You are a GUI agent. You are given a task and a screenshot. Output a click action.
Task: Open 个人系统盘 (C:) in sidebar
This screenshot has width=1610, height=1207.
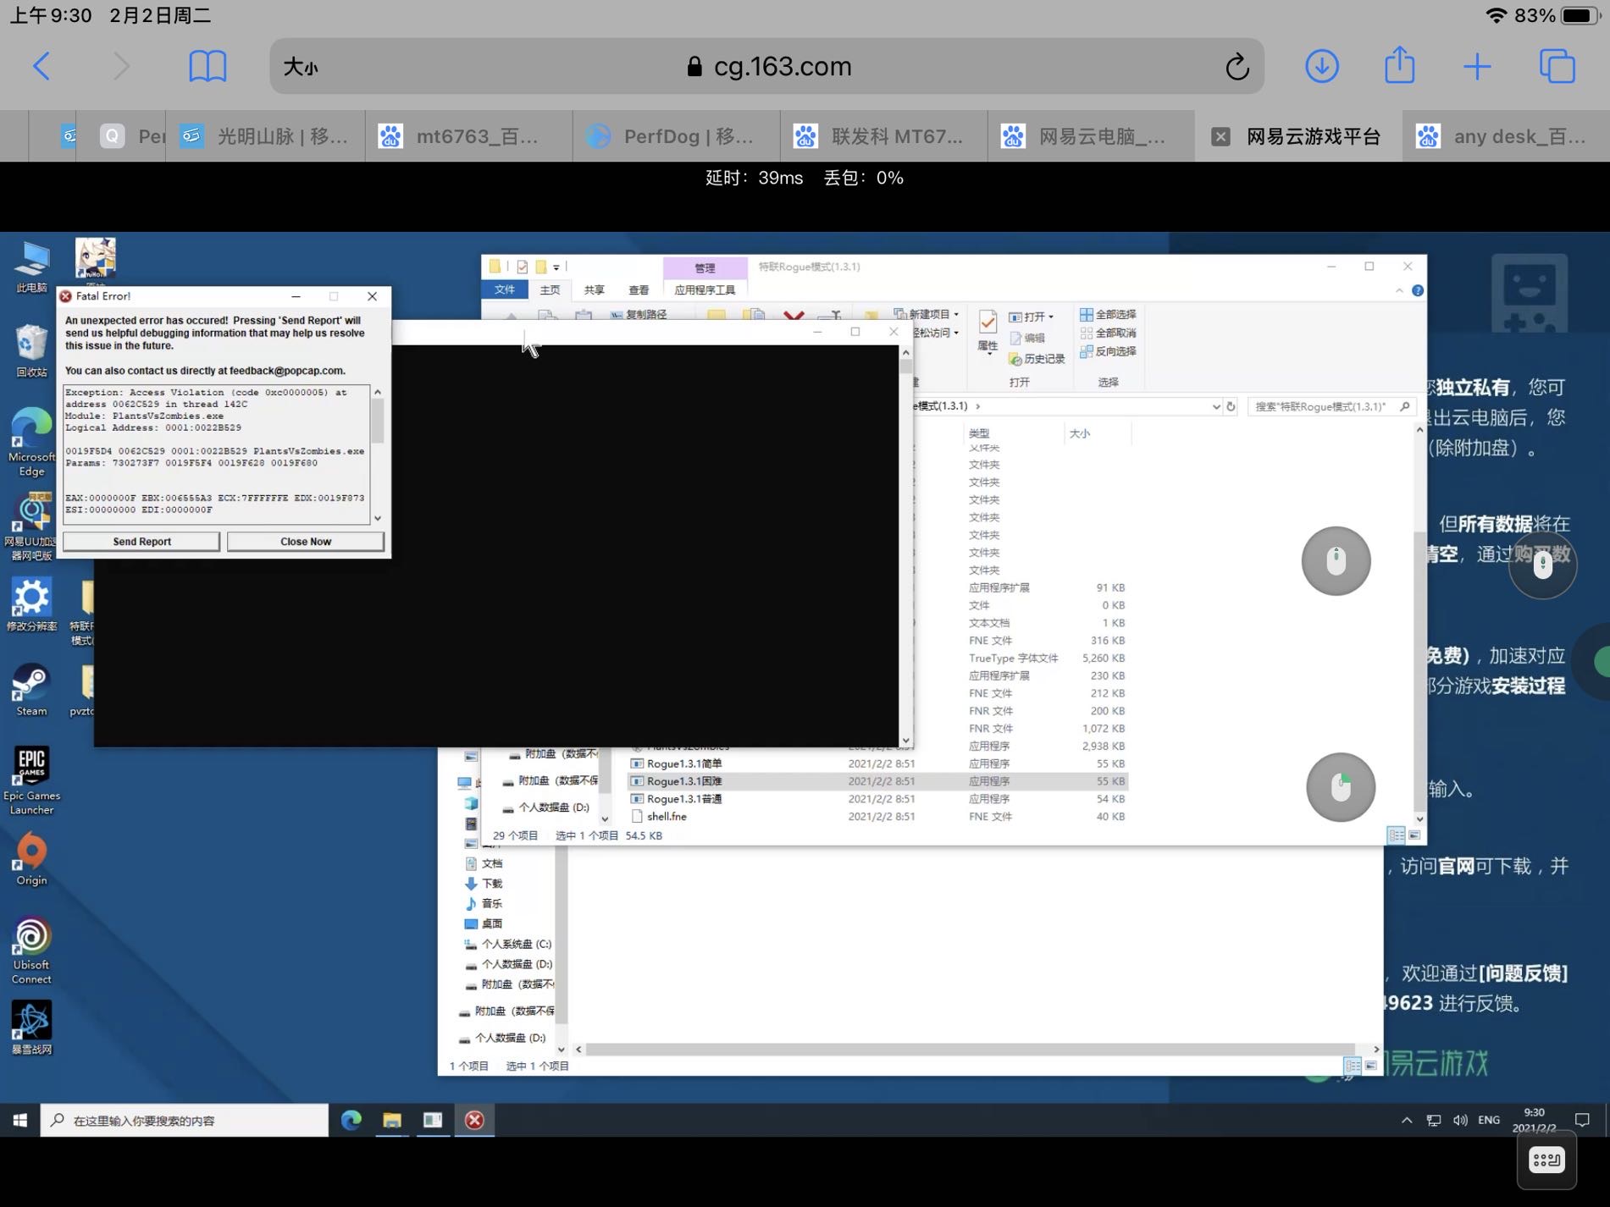coord(507,944)
